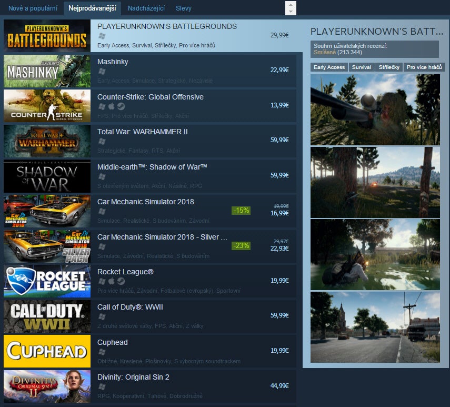The image size is (450, 407).
Task: Click the Smíšené review summary
Action: coord(325,53)
